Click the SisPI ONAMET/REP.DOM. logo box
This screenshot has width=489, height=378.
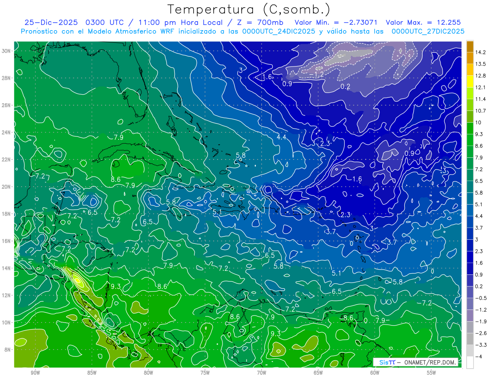[x=416, y=362]
